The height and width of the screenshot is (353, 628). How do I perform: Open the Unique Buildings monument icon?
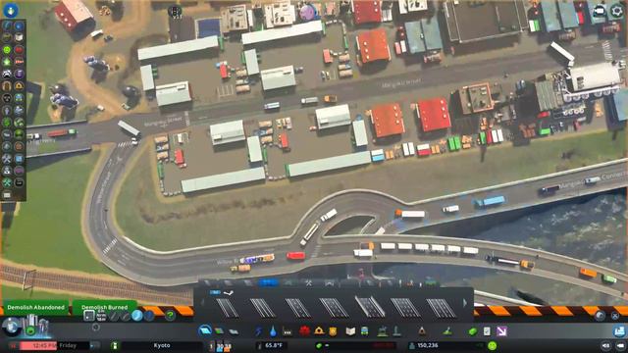396,331
